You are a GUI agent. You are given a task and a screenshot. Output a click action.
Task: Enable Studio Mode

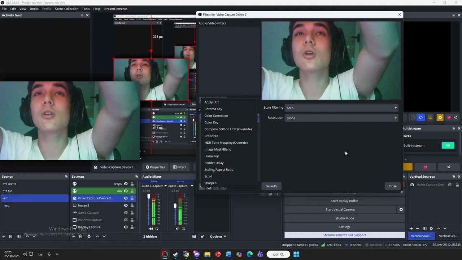pos(344,218)
